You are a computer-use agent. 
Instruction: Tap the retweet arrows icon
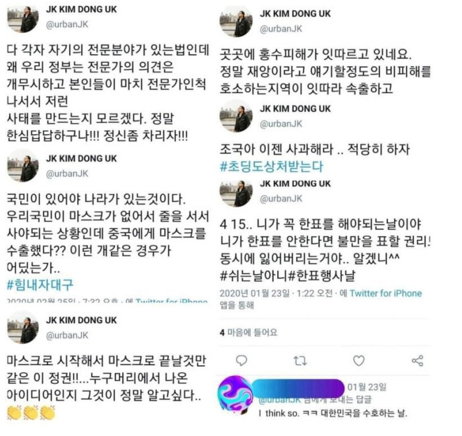pyautogui.click(x=300, y=361)
